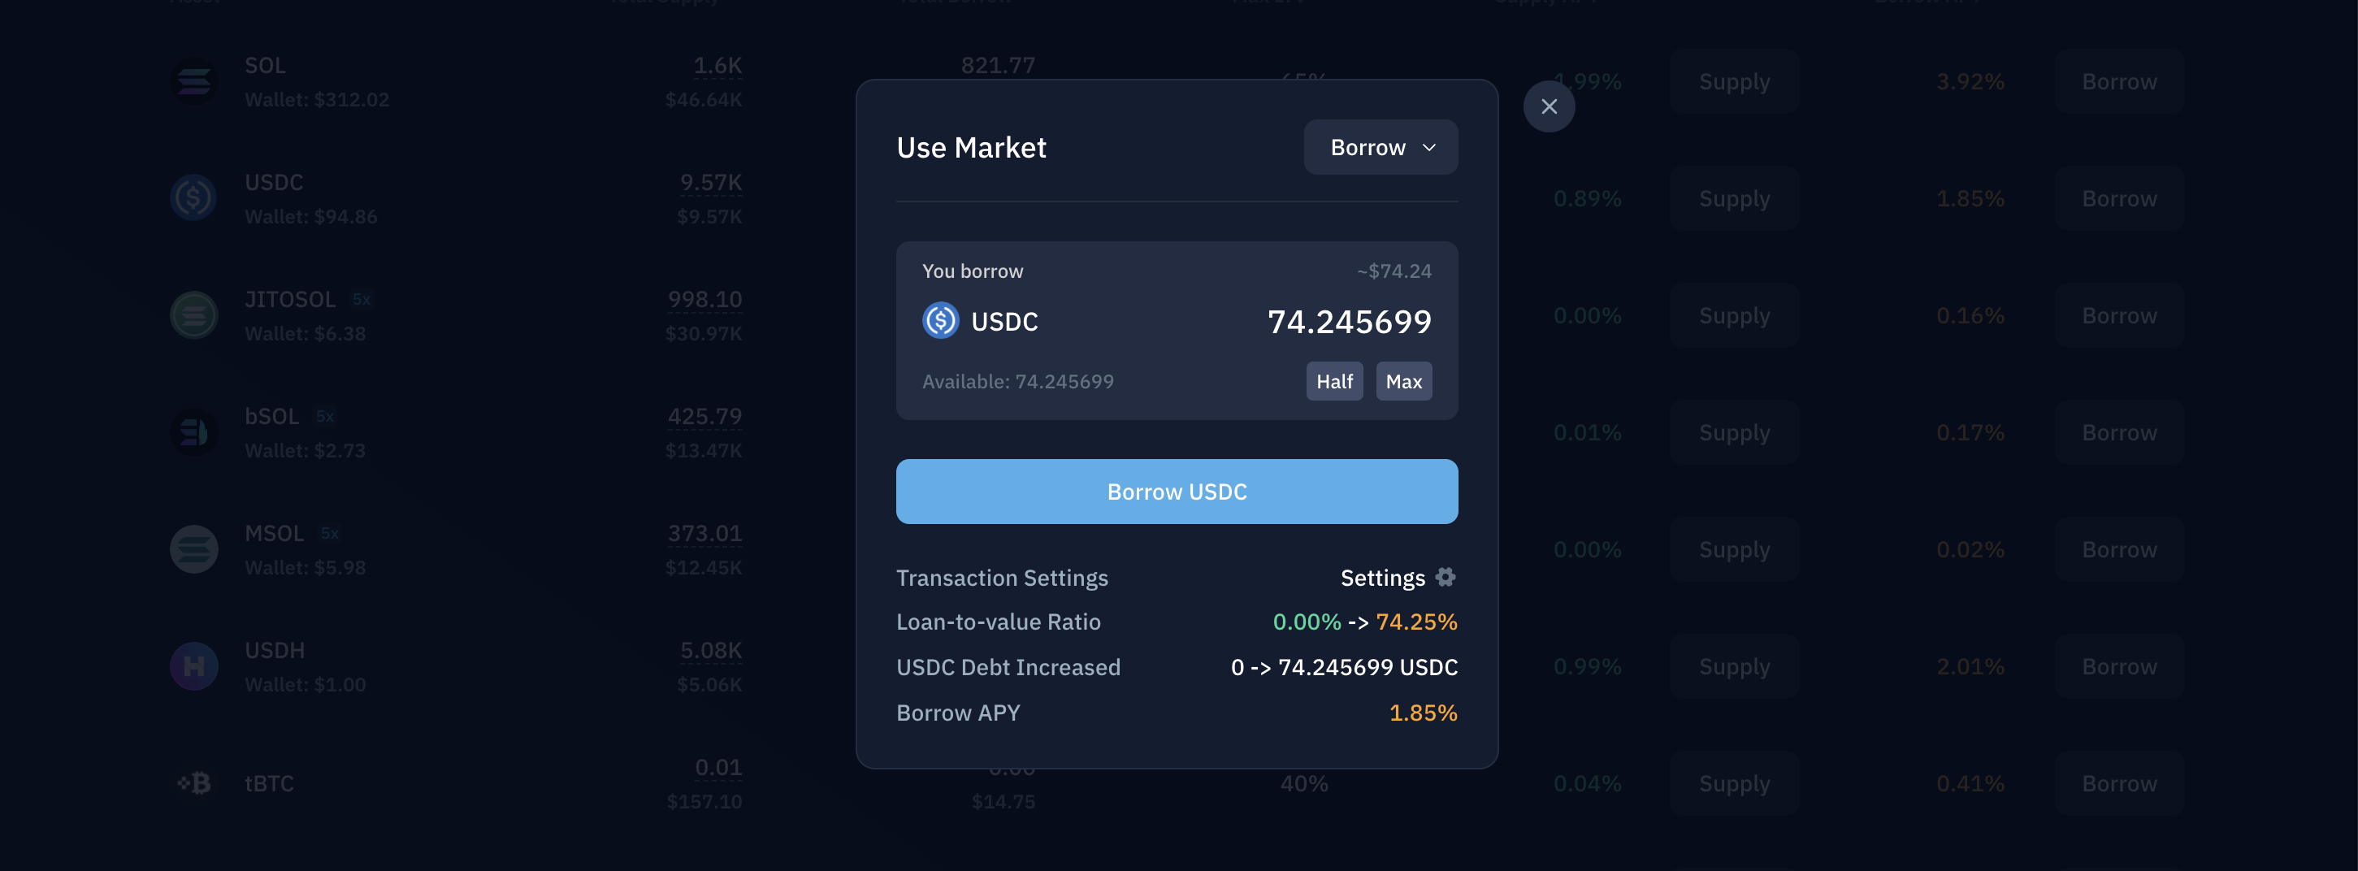Click the JITOSOL token icon
This screenshot has height=871, width=2358.
pos(193,314)
